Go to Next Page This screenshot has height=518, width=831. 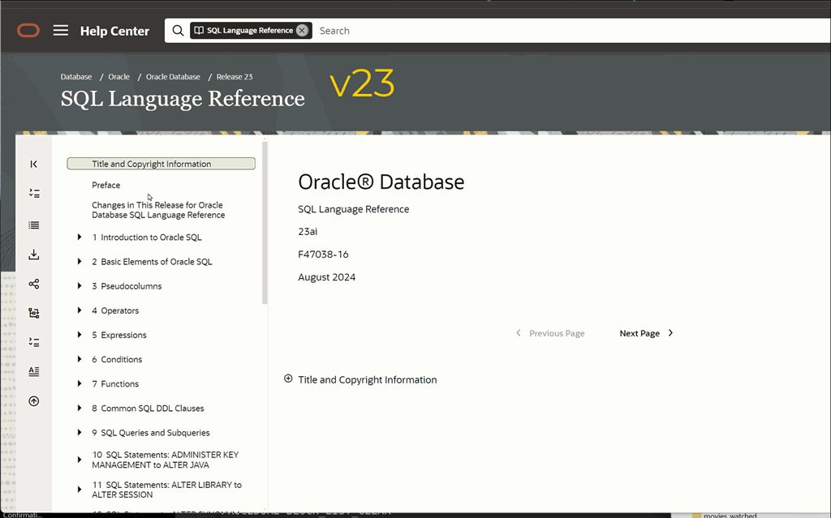pyautogui.click(x=647, y=333)
